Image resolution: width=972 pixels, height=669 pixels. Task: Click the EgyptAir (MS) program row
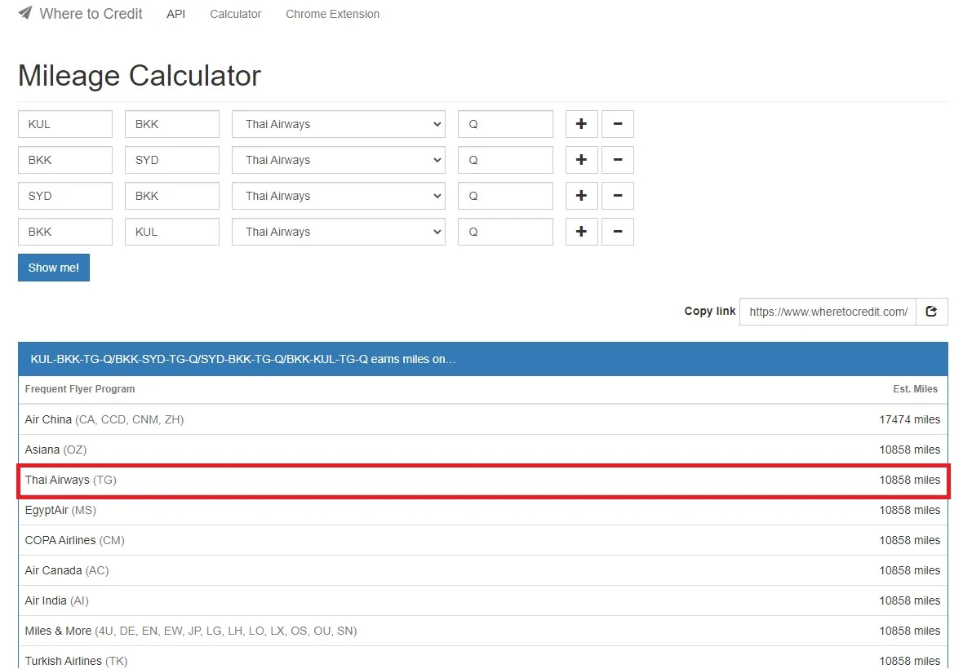tap(483, 510)
